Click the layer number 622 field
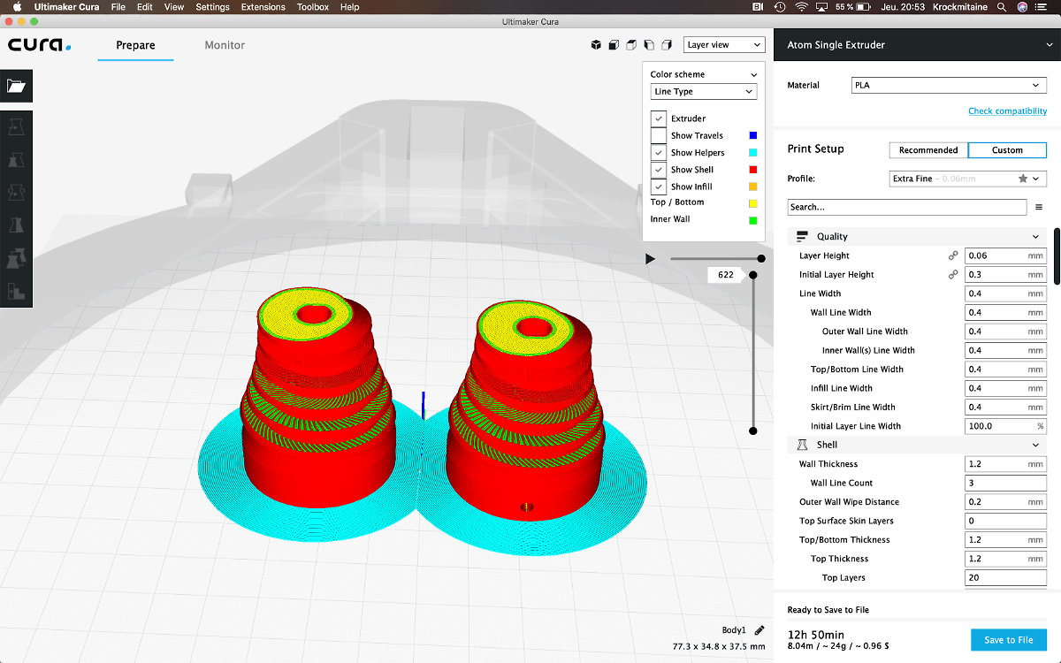Screen dimensions: 1061x663 pyautogui.click(x=725, y=275)
